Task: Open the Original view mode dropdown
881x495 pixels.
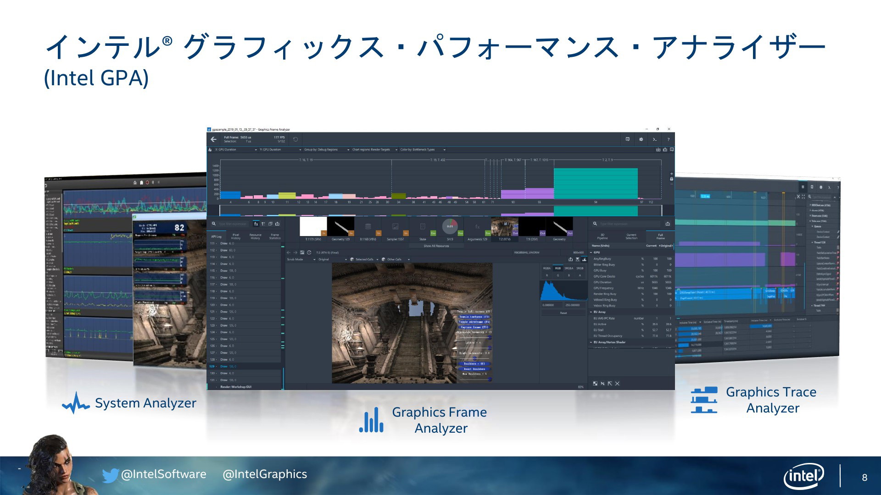Action: pos(332,259)
